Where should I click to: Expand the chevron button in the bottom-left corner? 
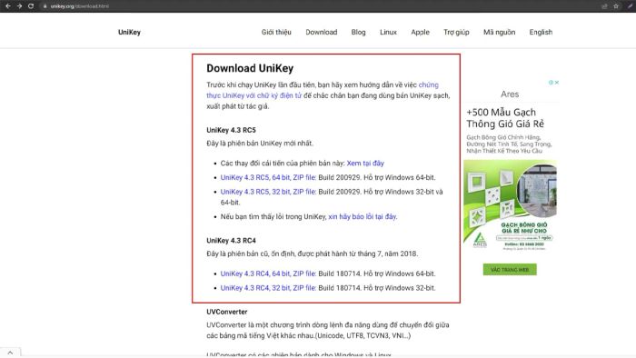(x=10, y=353)
